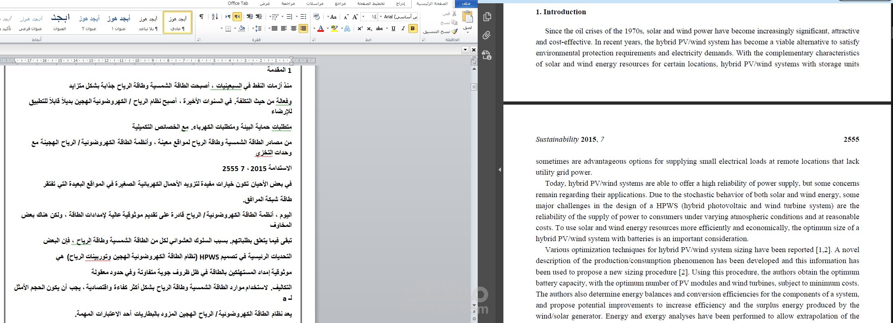Click the Numbering list icon
893x323 pixels.
(289, 17)
